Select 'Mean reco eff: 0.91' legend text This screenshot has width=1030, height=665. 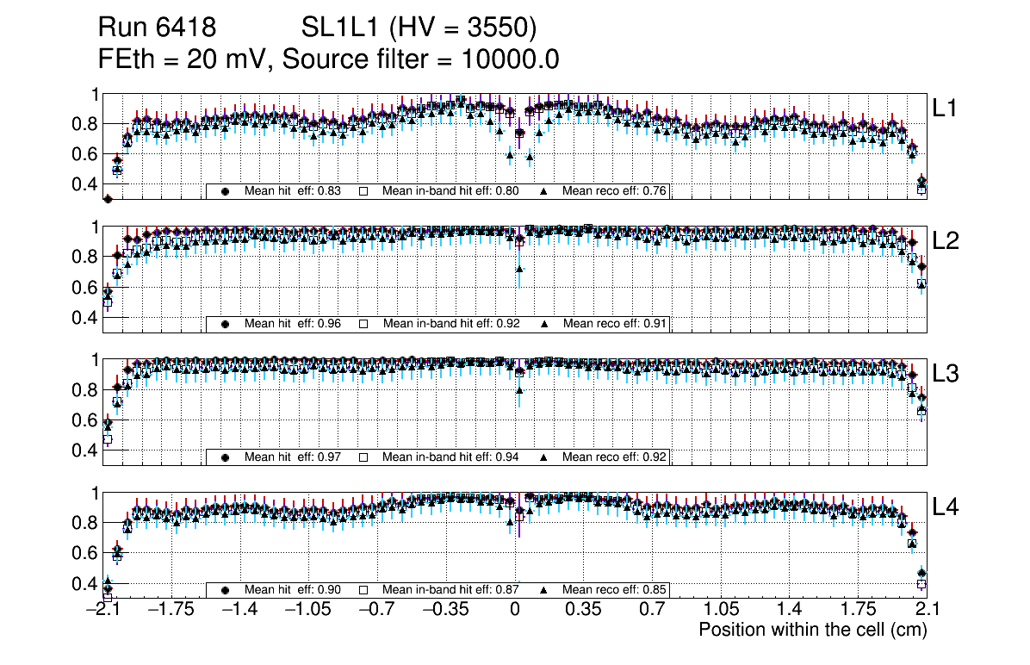point(614,324)
